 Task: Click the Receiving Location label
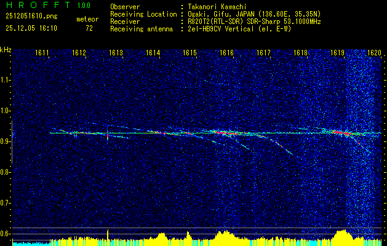143,14
